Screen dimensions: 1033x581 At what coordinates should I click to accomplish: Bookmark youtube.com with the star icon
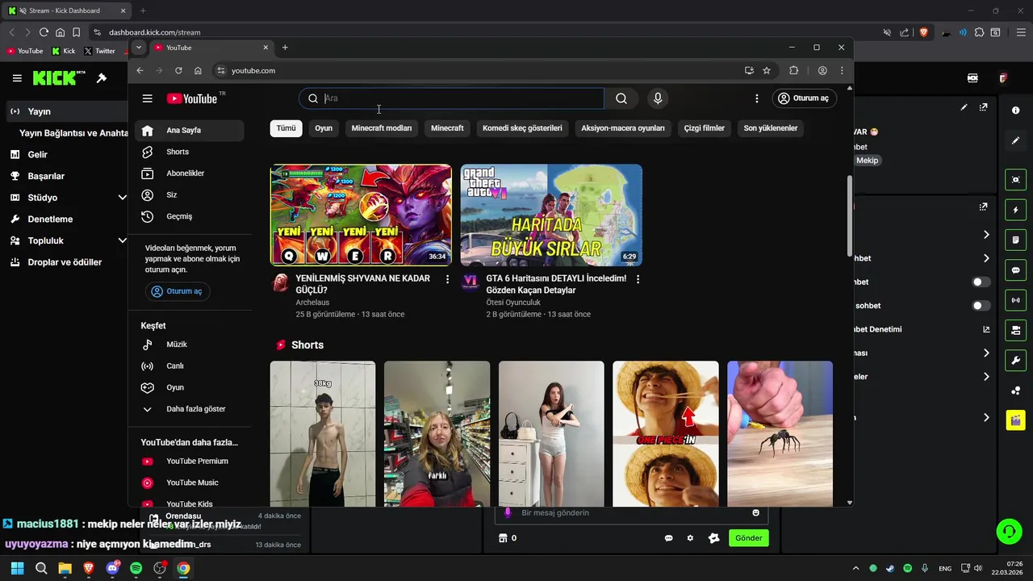[x=767, y=71]
